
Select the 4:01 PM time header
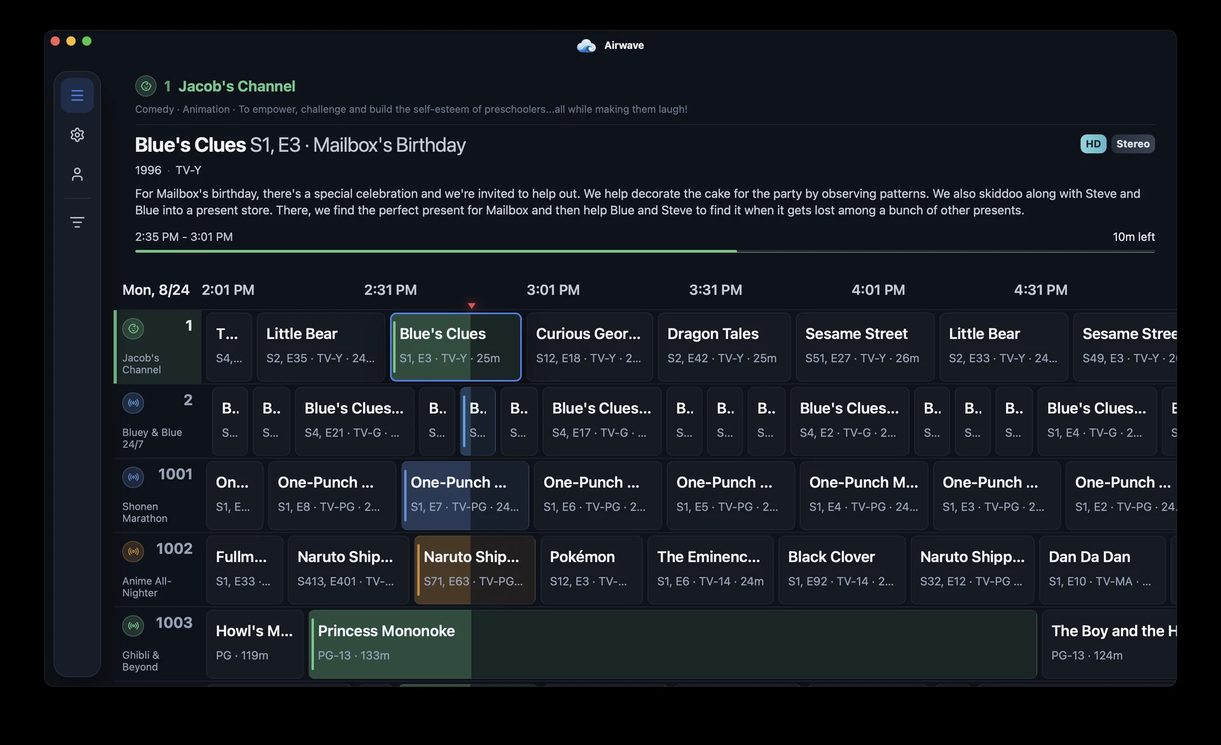878,290
